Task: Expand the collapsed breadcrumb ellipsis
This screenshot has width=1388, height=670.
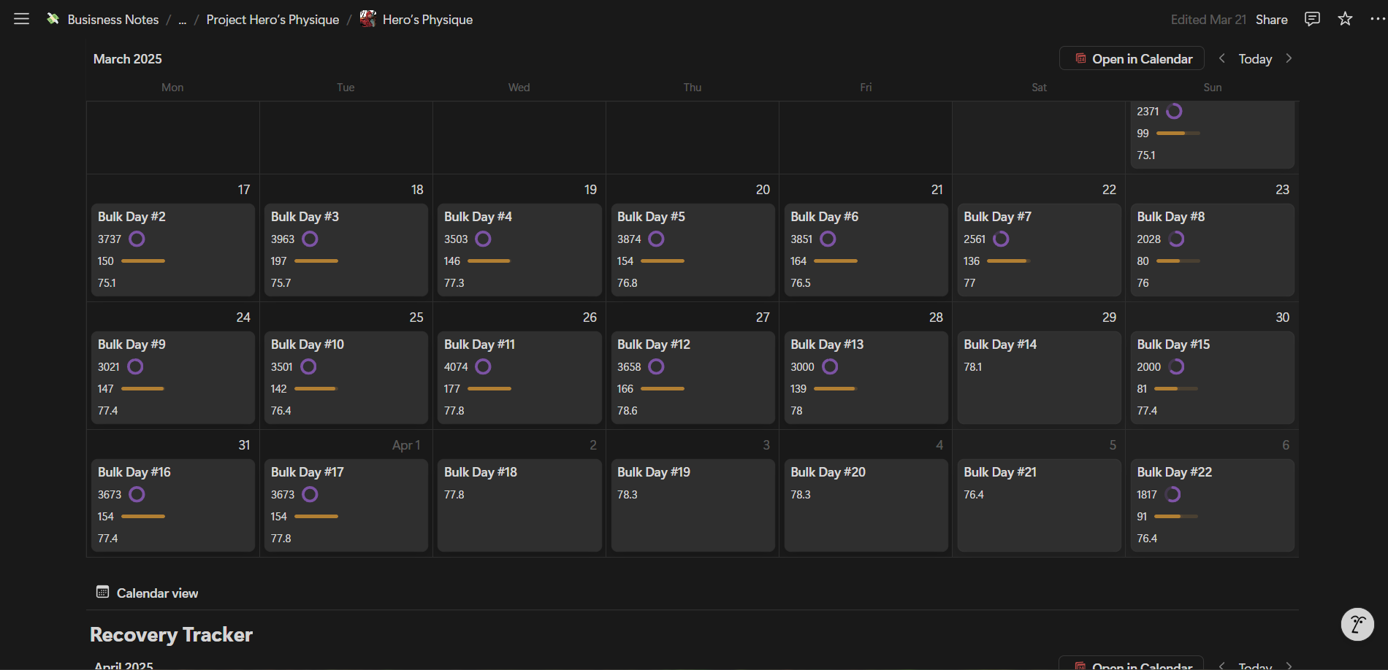Action: tap(183, 20)
